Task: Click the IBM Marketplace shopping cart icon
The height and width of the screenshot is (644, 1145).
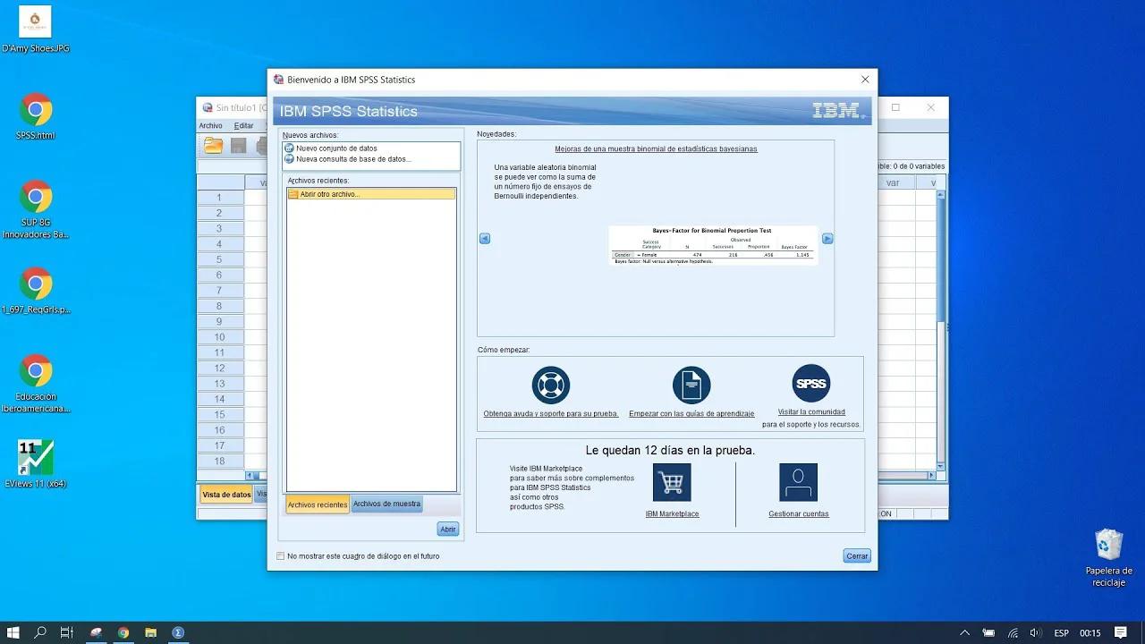Action: click(671, 482)
